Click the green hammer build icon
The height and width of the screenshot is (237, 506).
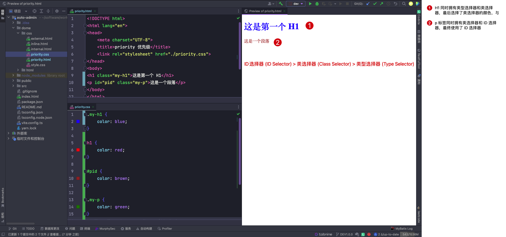(x=281, y=4)
